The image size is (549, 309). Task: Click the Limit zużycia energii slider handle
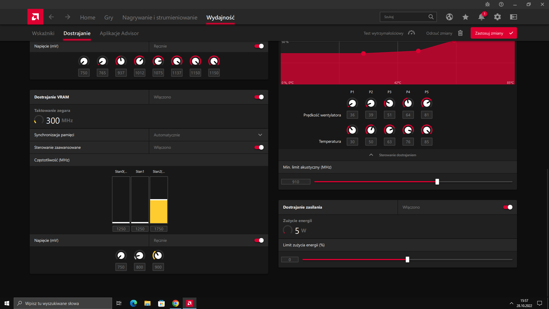point(407,260)
